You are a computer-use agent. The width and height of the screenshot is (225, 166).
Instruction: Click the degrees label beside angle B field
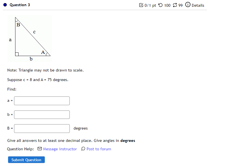pos(80,128)
